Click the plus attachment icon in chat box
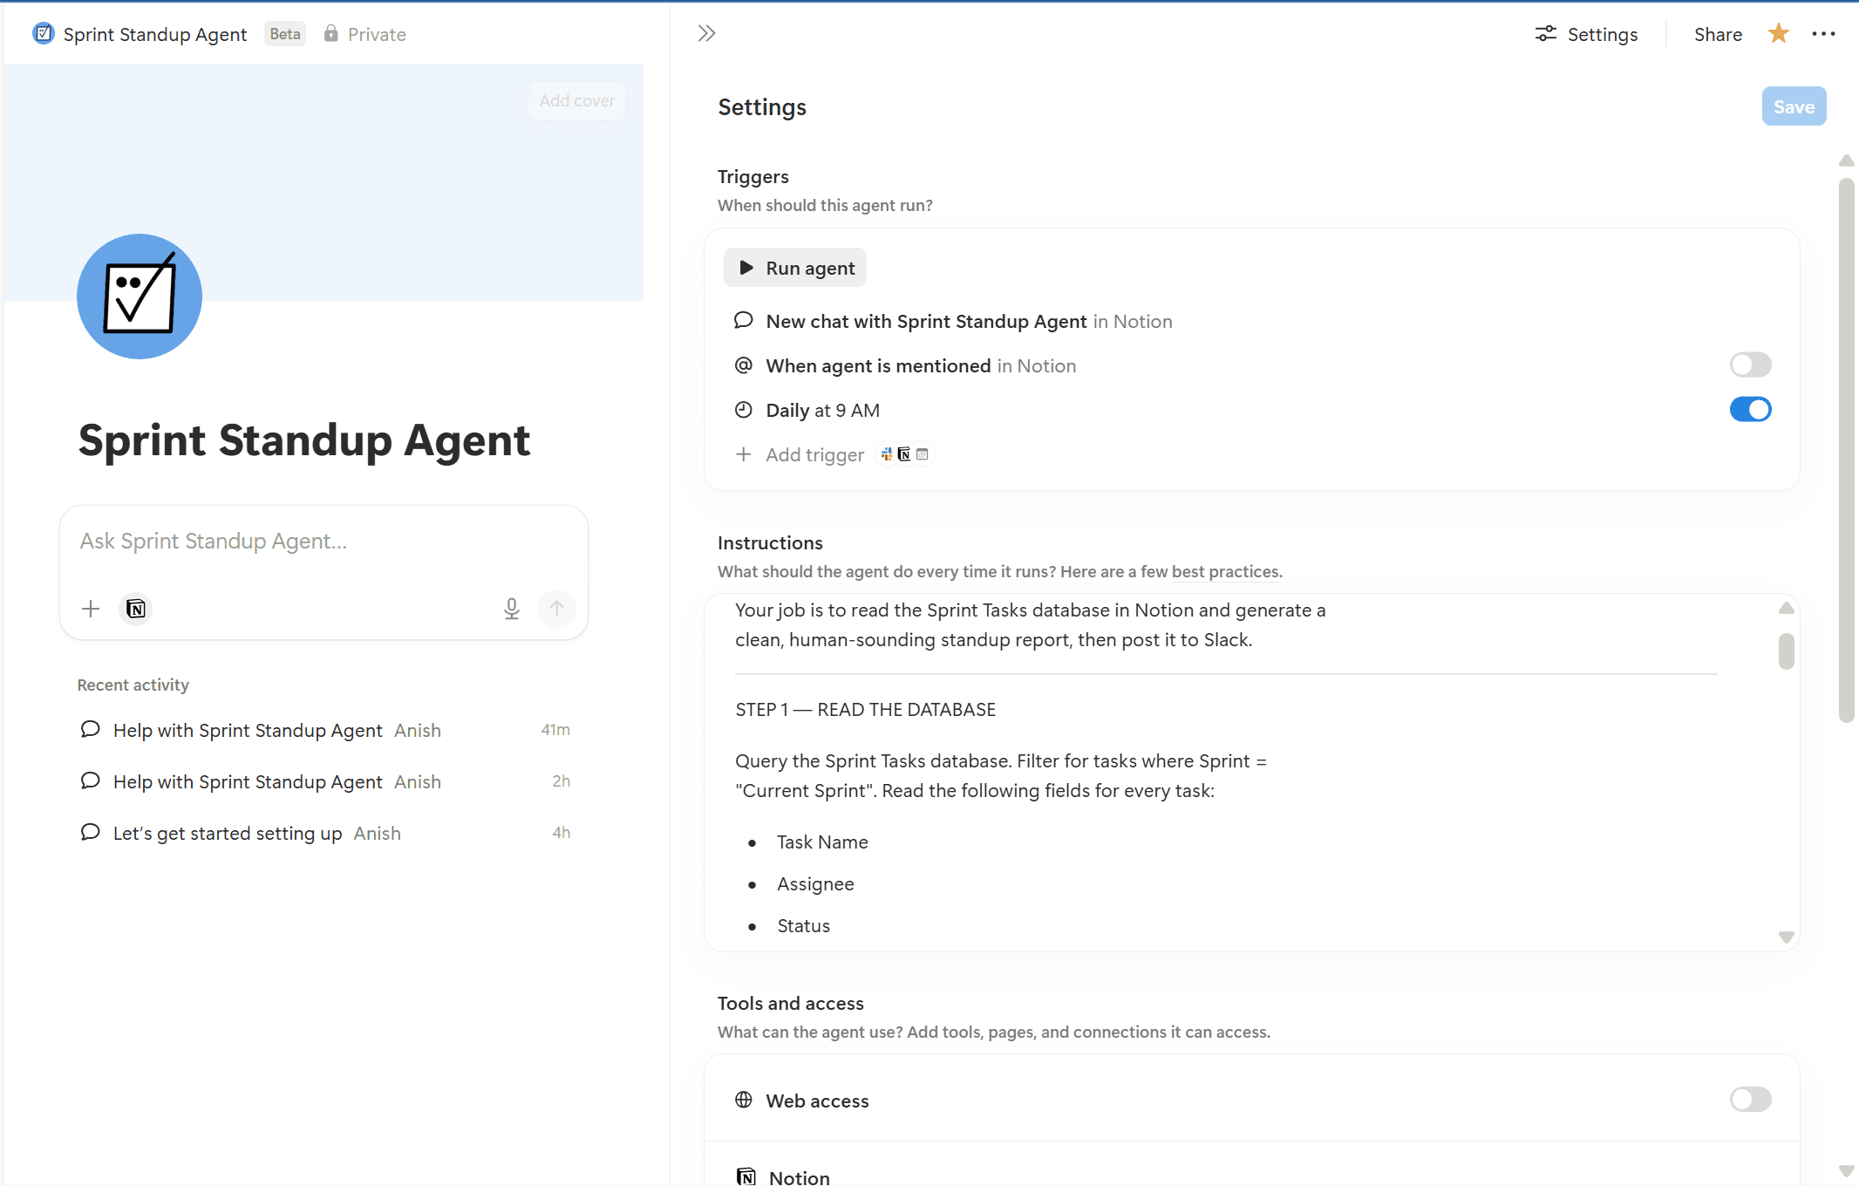The width and height of the screenshot is (1859, 1186). click(91, 609)
